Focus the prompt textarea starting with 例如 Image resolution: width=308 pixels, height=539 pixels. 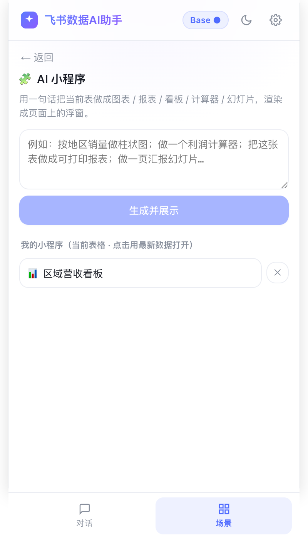tap(154, 159)
